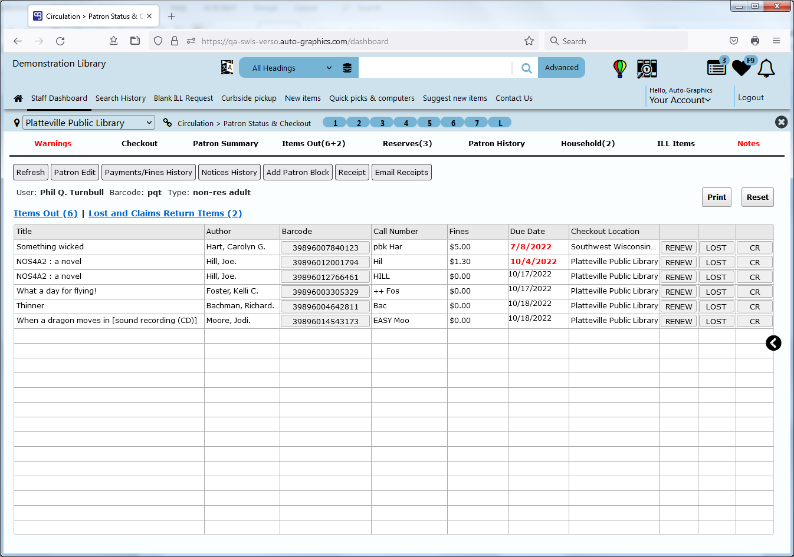Click the translate language icon
This screenshot has height=557, width=794.
tap(227, 67)
